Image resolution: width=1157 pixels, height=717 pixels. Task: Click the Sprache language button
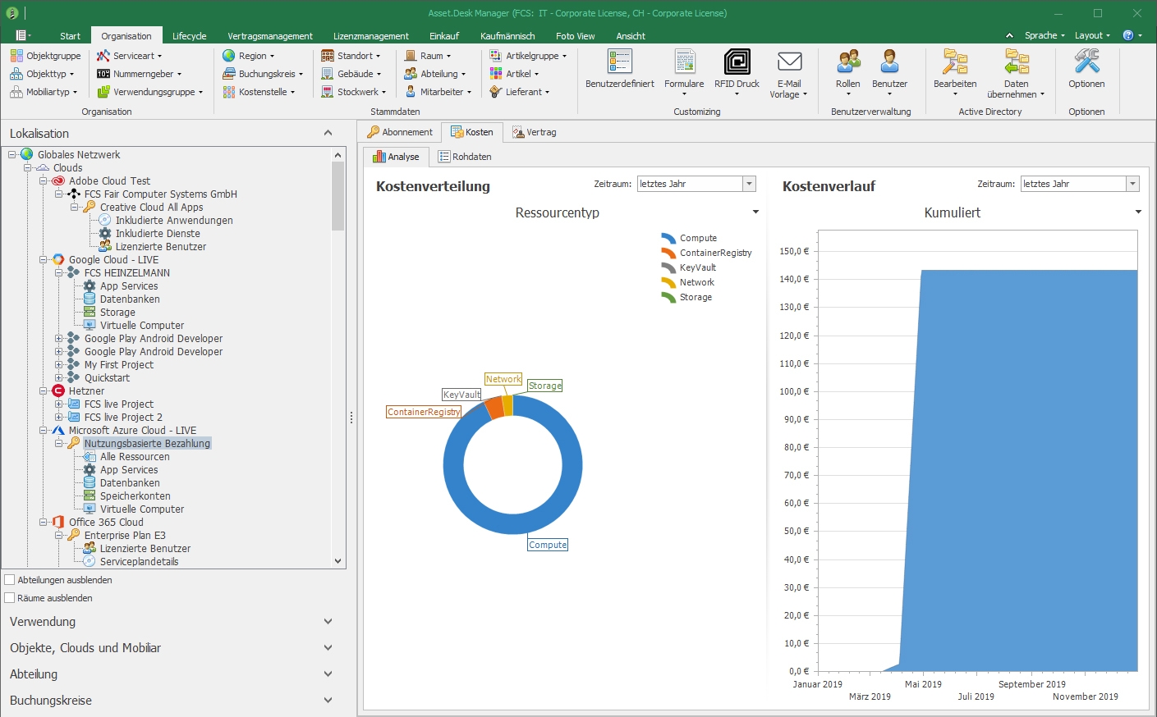1044,35
